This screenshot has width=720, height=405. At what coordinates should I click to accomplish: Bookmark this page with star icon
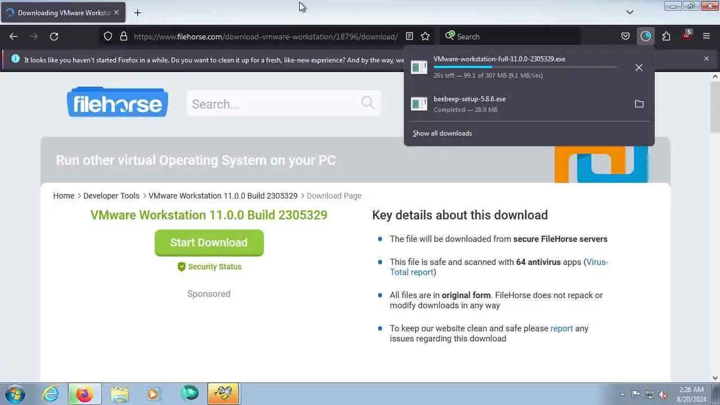(x=425, y=36)
